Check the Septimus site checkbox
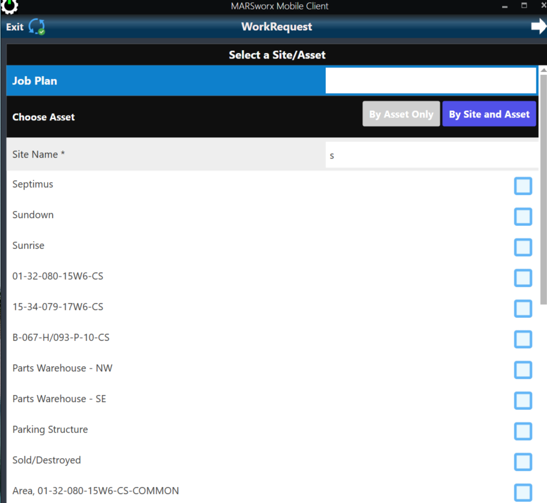Screen dimensions: 547x503 [523, 186]
